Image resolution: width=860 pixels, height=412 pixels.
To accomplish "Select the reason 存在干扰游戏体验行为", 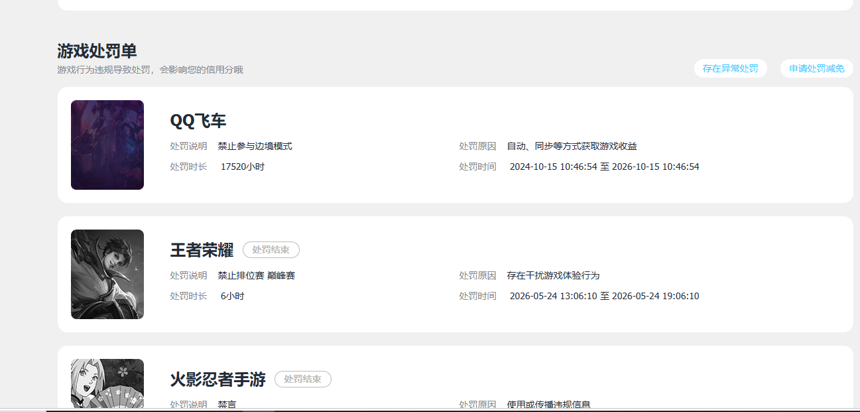I will coord(554,275).
